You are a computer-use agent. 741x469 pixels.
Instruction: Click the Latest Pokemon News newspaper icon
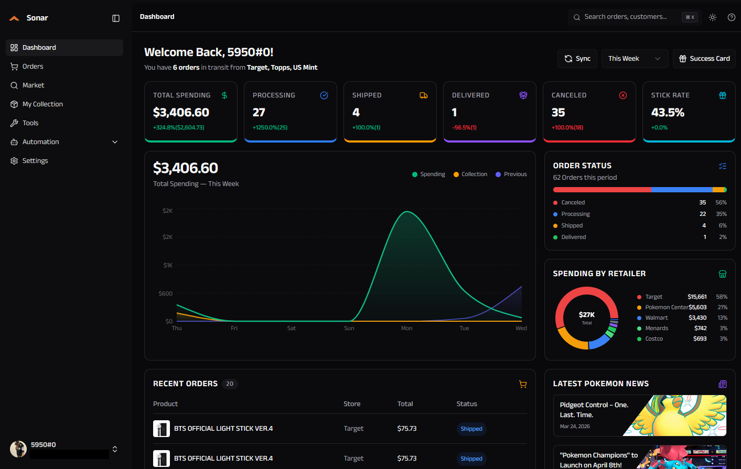pyautogui.click(x=723, y=384)
